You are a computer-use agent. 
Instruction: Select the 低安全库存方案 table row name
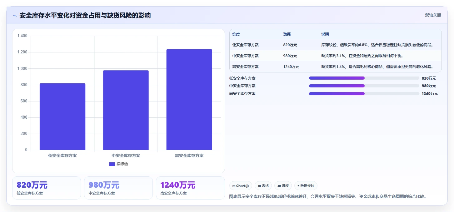tap(246, 45)
